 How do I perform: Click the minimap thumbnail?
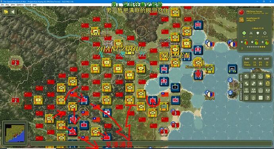click(x=15, y=133)
